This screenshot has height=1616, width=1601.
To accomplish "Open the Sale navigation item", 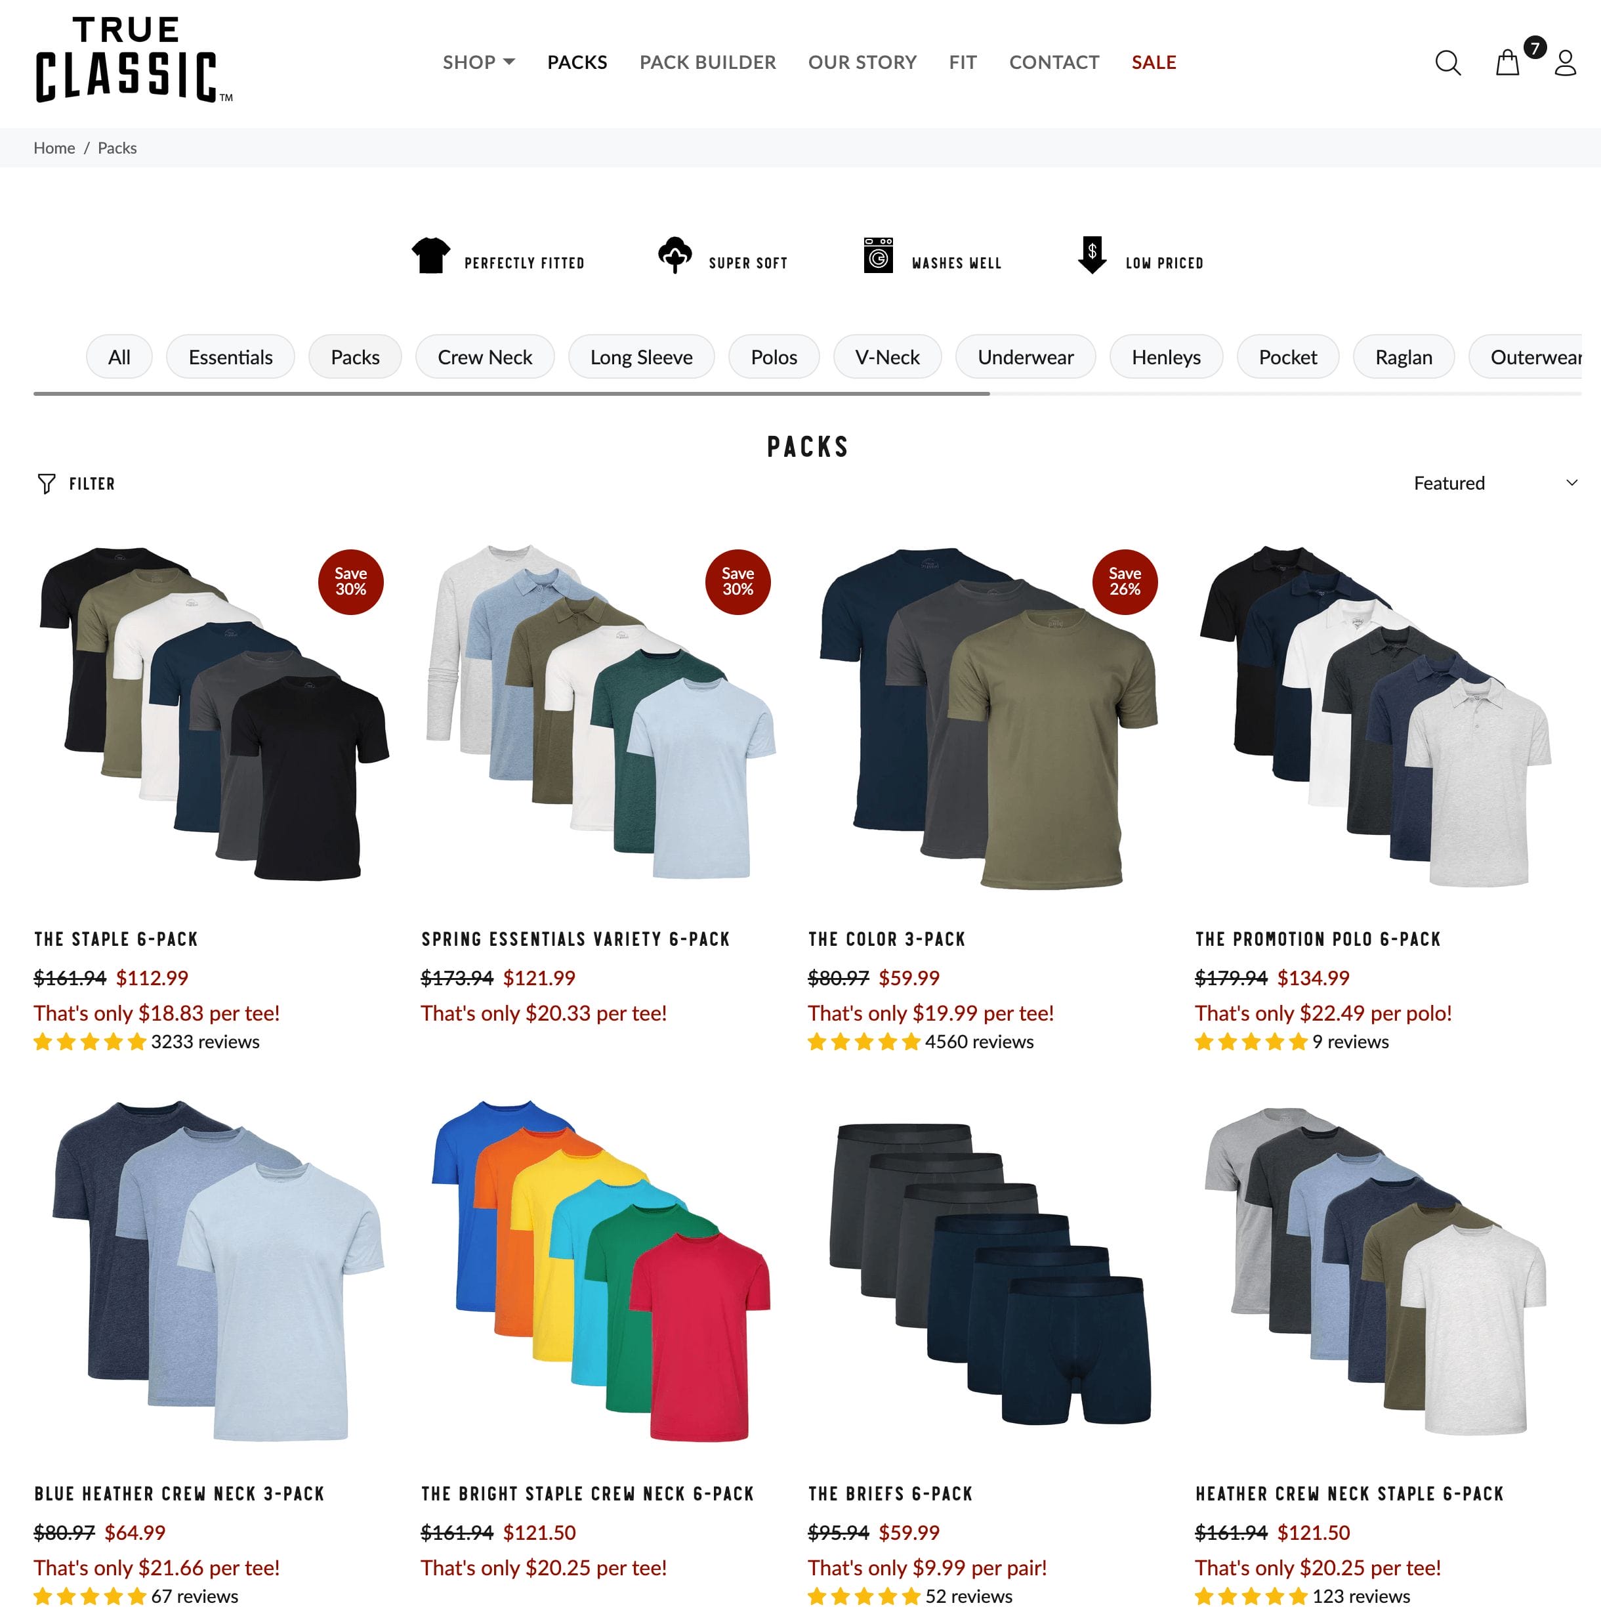I will pos(1154,62).
